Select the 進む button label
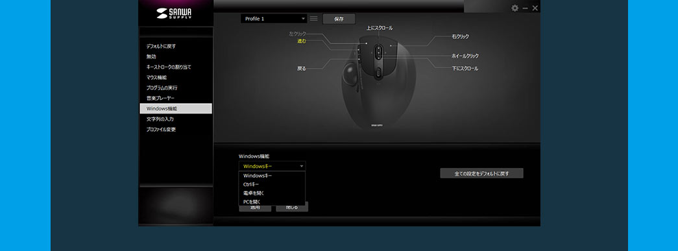This screenshot has height=251, width=678. 302,42
